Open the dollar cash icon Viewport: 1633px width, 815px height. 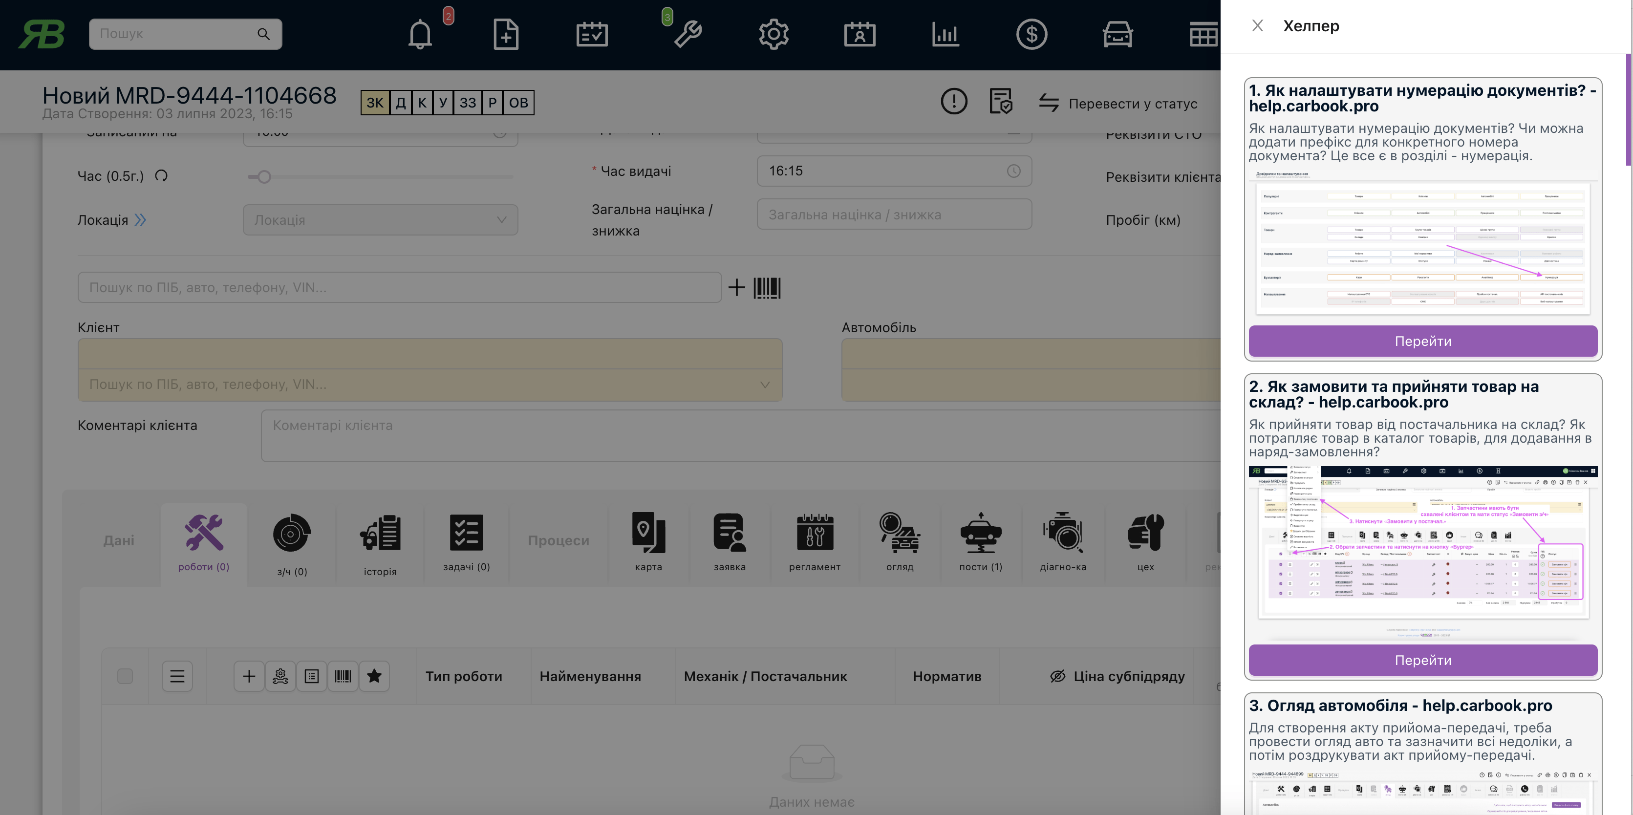pos(1031,34)
